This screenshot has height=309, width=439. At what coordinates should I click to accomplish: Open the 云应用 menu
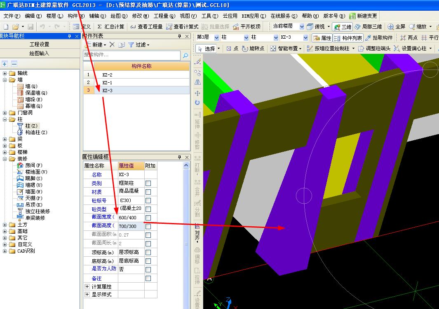click(230, 16)
